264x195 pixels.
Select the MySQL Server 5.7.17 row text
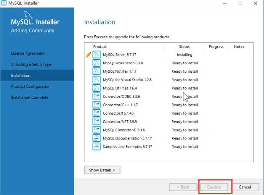click(119, 55)
